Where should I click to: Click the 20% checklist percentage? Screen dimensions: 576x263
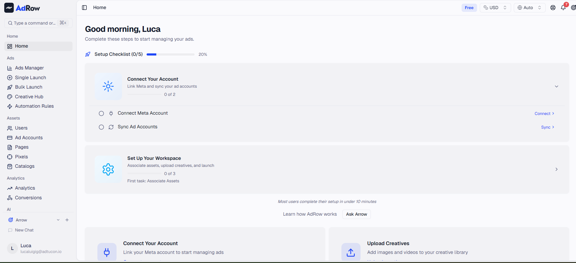pos(203,55)
